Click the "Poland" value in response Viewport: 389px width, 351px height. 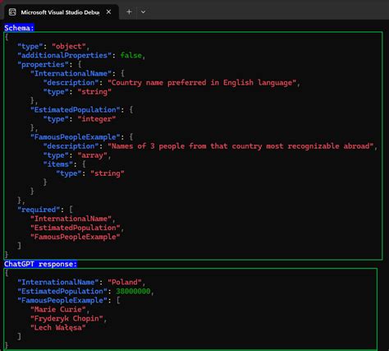pos(125,282)
